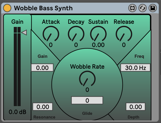
Task: Toggle the yellow device activator button
Action: pos(8,8)
